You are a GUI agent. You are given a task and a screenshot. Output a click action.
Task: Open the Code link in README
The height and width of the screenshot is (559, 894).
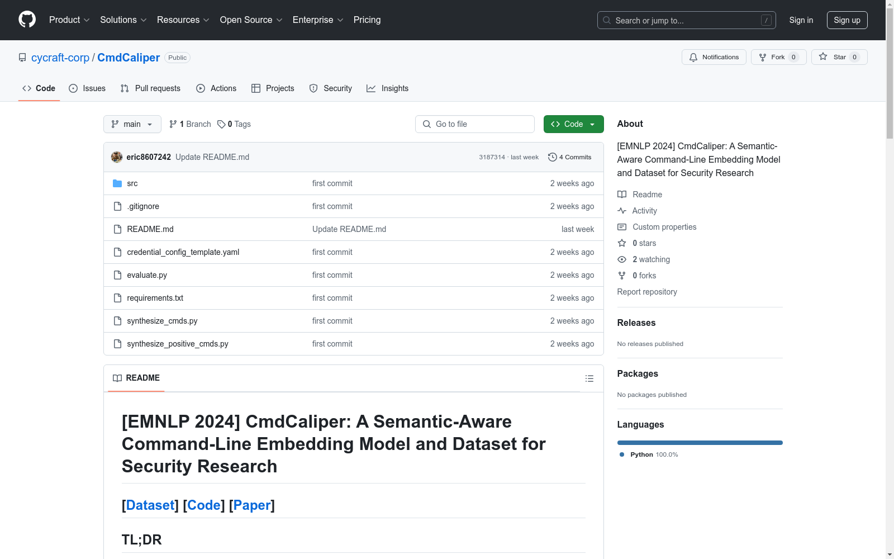pyautogui.click(x=204, y=505)
